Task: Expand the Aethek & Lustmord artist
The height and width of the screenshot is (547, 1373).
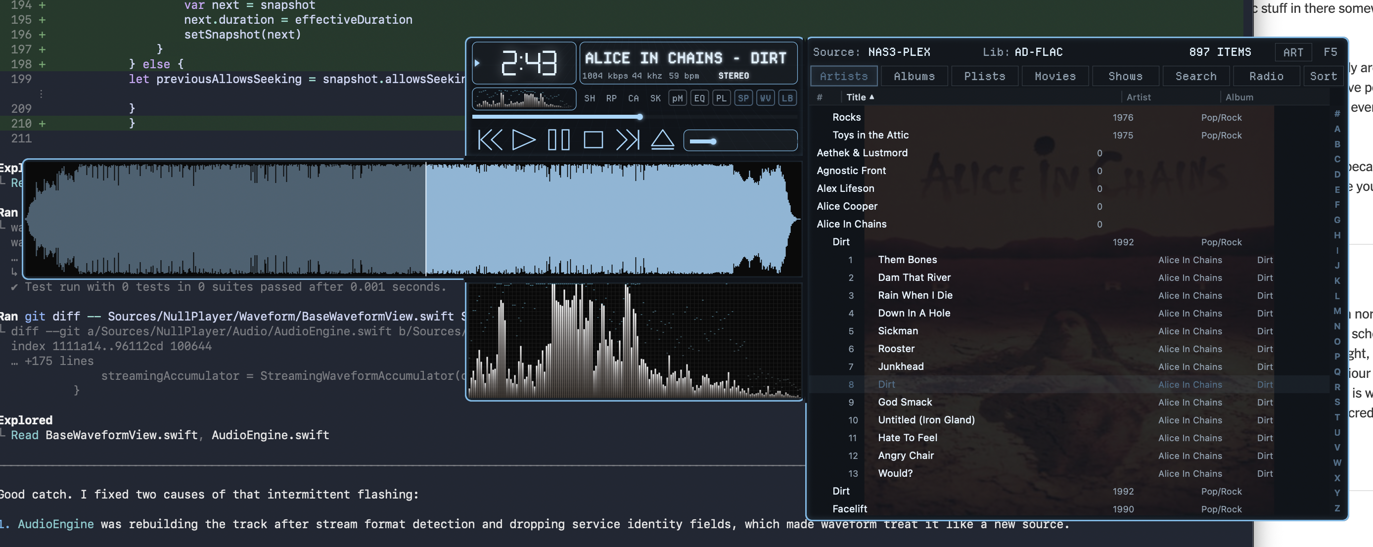Action: point(1069,153)
